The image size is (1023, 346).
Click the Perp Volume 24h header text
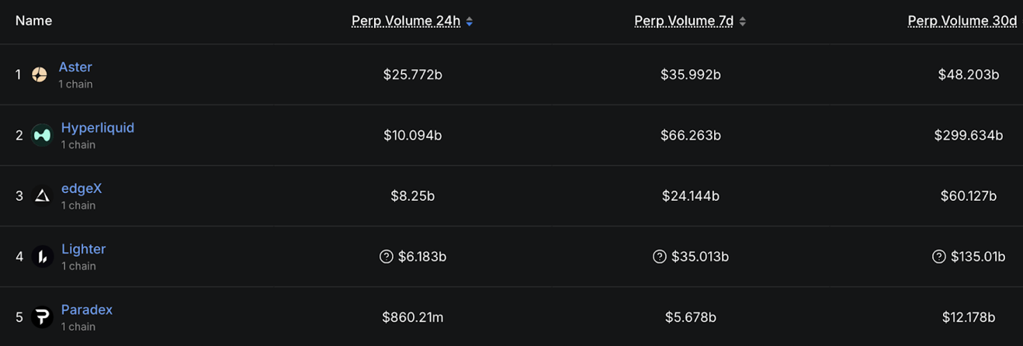point(406,21)
